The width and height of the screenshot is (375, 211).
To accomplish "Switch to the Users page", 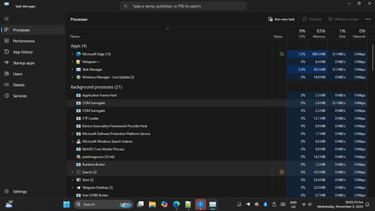I will pyautogui.click(x=33, y=74).
